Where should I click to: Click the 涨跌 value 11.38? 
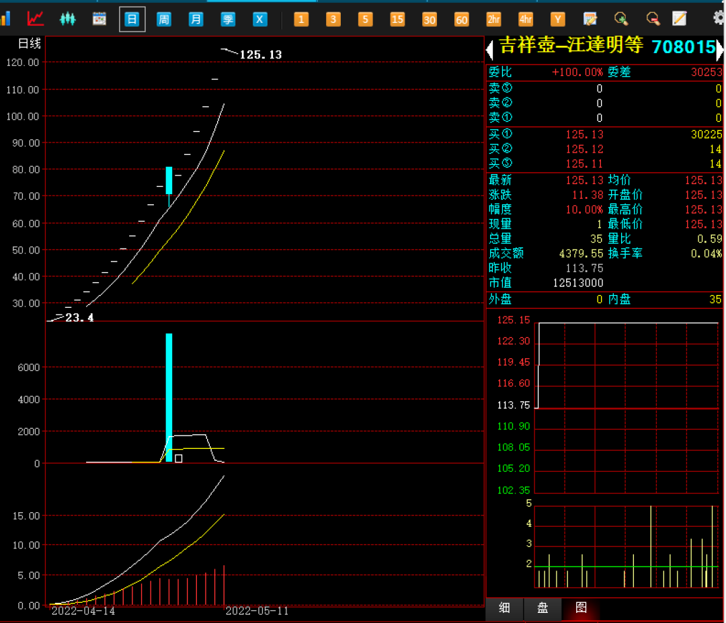[x=588, y=195]
